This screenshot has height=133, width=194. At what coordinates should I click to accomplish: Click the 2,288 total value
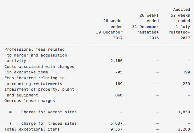click(184, 129)
